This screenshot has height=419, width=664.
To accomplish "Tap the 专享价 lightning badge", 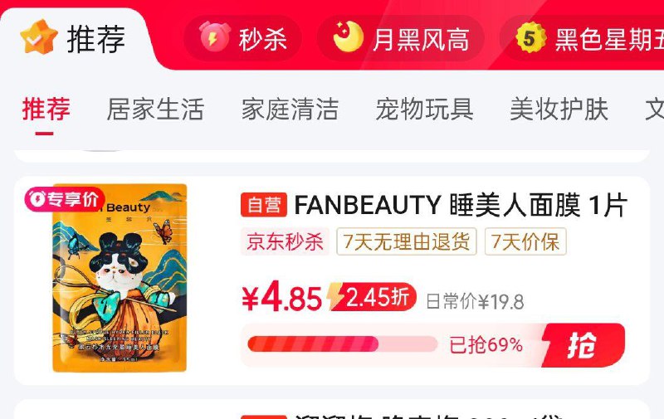I will click(65, 199).
